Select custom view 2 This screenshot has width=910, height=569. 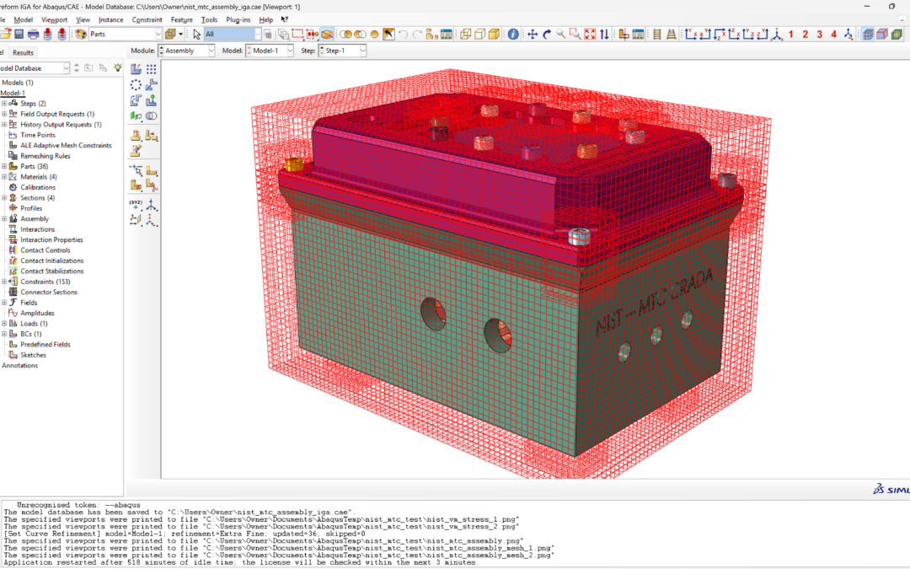(x=805, y=35)
